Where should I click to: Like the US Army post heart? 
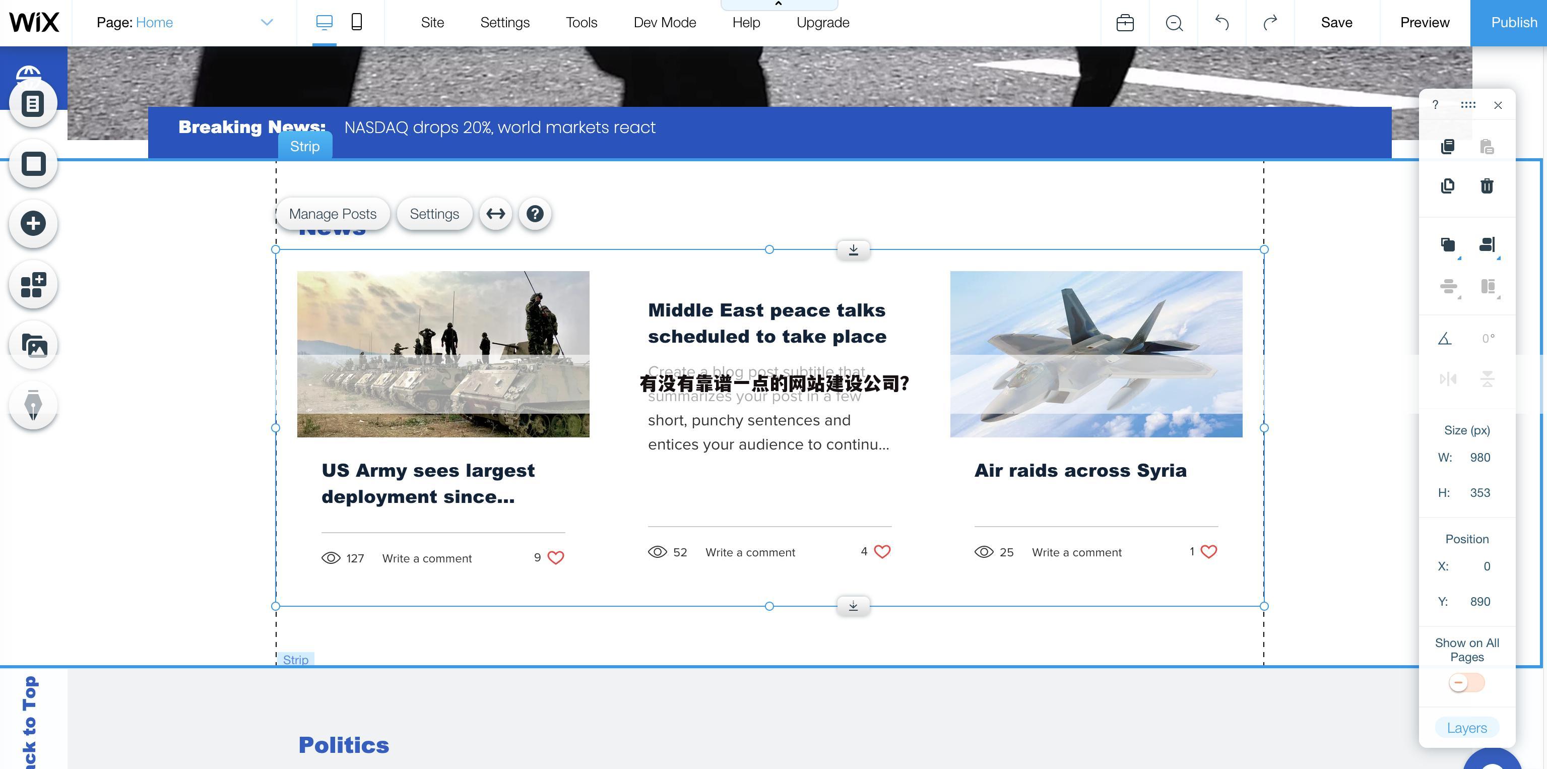(x=556, y=557)
